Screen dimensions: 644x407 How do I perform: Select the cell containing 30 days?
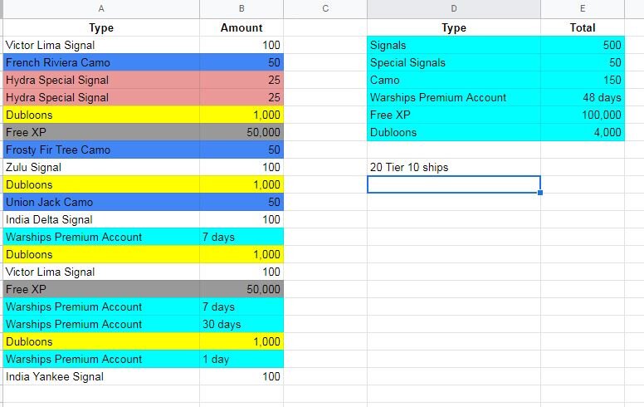pyautogui.click(x=242, y=324)
